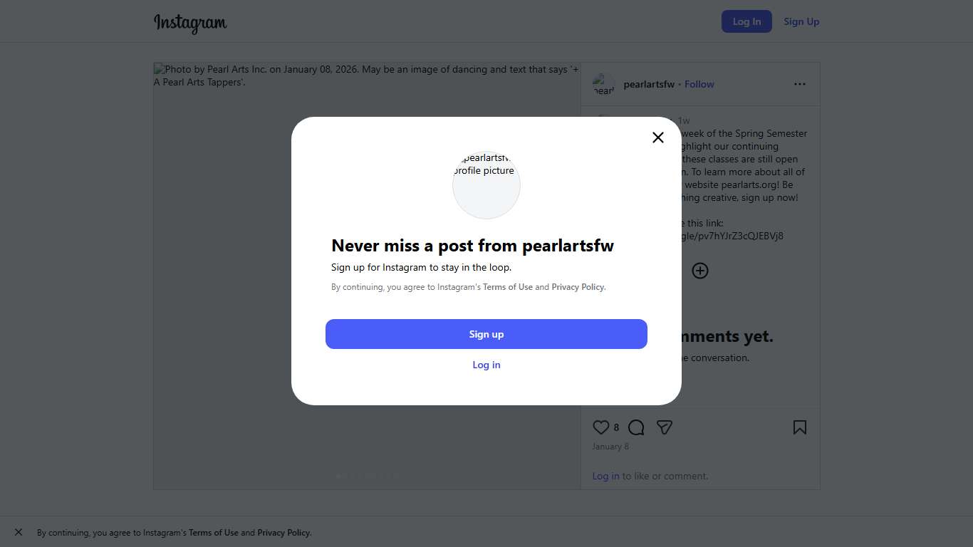Viewport: 973px width, 547px height.
Task: Click the Log In button in header
Action: (x=746, y=21)
